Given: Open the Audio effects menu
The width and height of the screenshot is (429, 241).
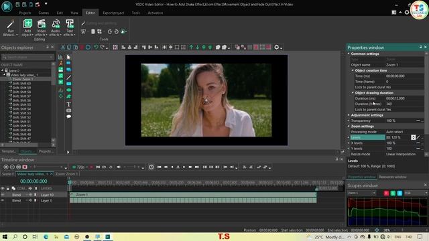Looking at the screenshot, I should tap(56, 27).
